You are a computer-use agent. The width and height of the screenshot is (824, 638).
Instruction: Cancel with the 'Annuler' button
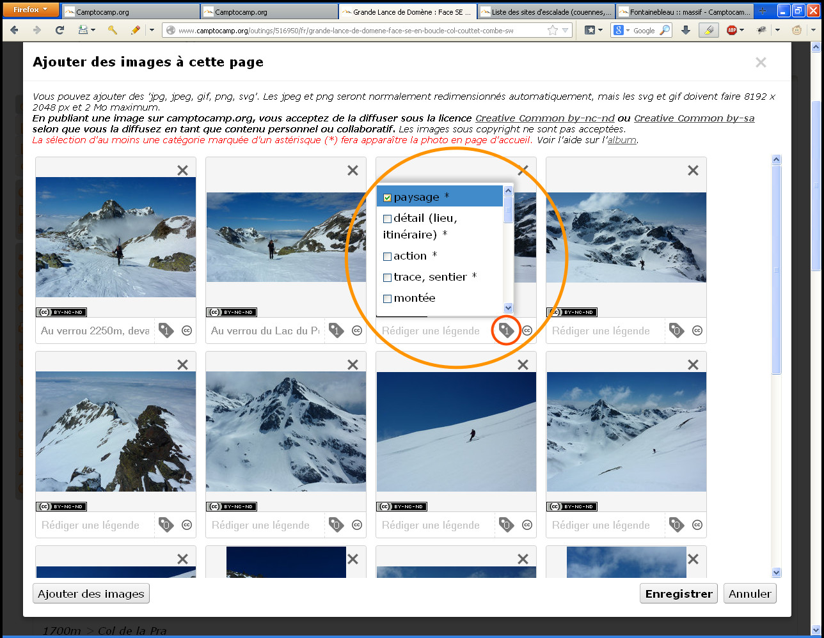click(x=750, y=593)
